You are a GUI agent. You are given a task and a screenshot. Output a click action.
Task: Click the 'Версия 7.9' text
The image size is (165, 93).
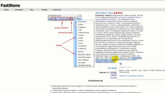click(104, 72)
